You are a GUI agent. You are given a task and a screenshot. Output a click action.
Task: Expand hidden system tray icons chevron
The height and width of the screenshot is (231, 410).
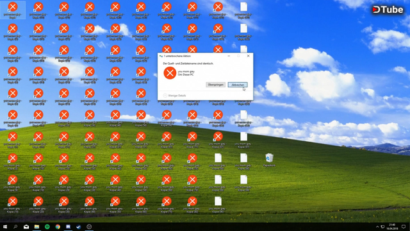(377, 227)
